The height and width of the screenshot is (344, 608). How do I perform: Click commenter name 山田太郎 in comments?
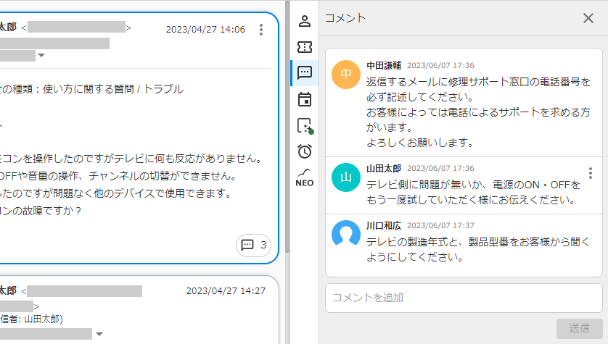tap(384, 168)
